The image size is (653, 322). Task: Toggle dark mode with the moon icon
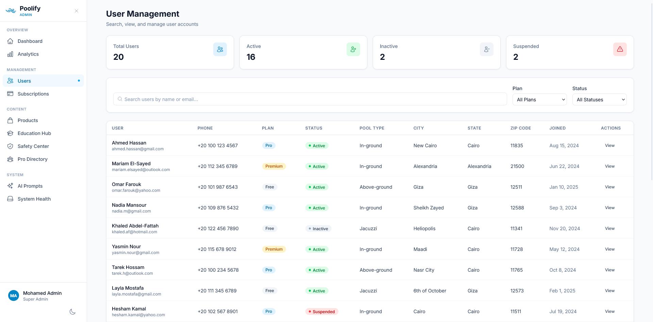[x=72, y=312]
